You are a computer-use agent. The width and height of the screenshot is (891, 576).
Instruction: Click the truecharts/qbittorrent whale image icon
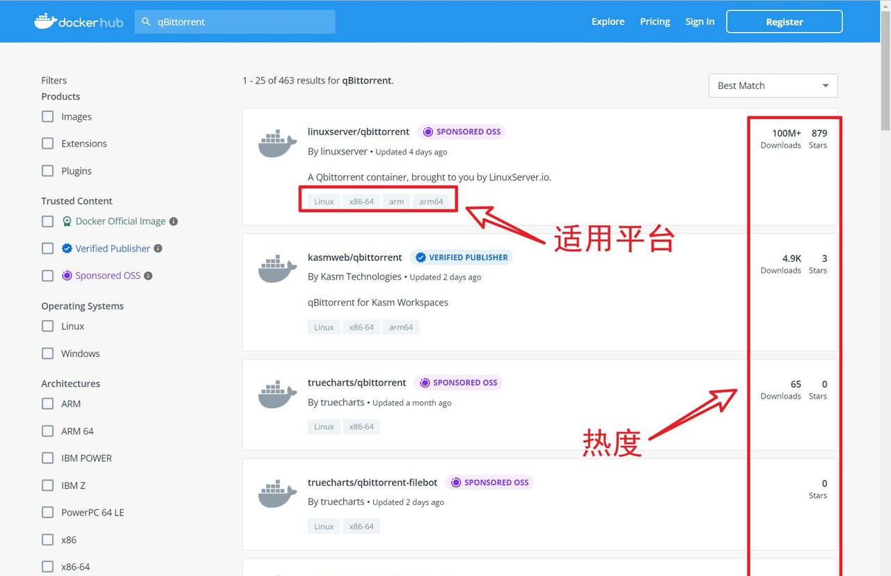278,394
